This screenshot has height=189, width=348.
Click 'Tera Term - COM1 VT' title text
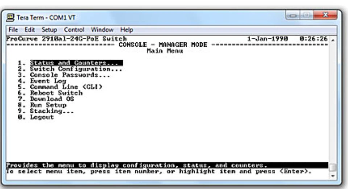pyautogui.click(x=46, y=17)
